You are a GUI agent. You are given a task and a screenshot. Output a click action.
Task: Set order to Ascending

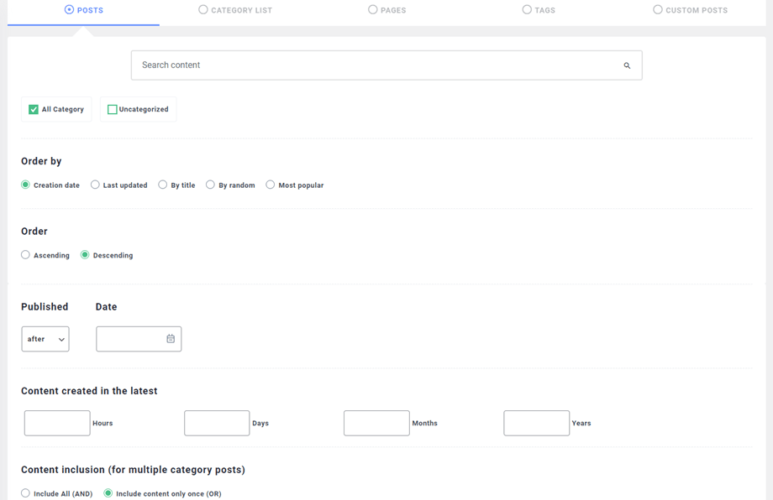point(26,255)
